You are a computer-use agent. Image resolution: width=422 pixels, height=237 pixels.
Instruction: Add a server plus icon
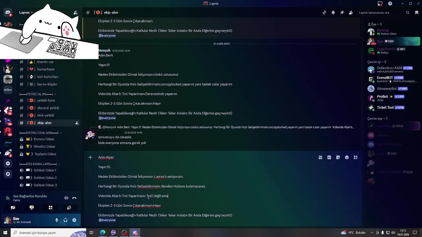click(x=8, y=164)
